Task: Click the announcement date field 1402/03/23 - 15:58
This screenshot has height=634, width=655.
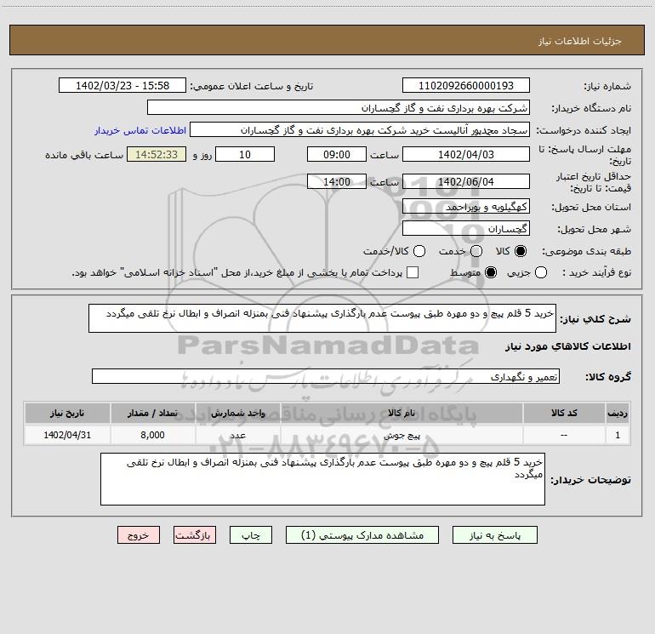Action: pos(122,85)
